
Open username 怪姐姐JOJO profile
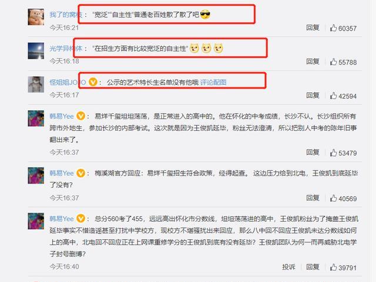tap(68, 82)
